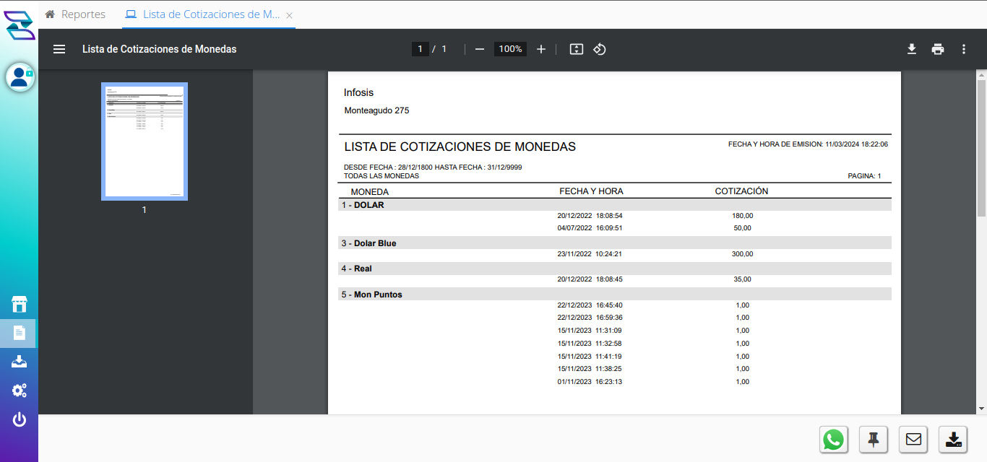987x462 pixels.
Task: Open the user profile avatar
Action: pos(20,77)
